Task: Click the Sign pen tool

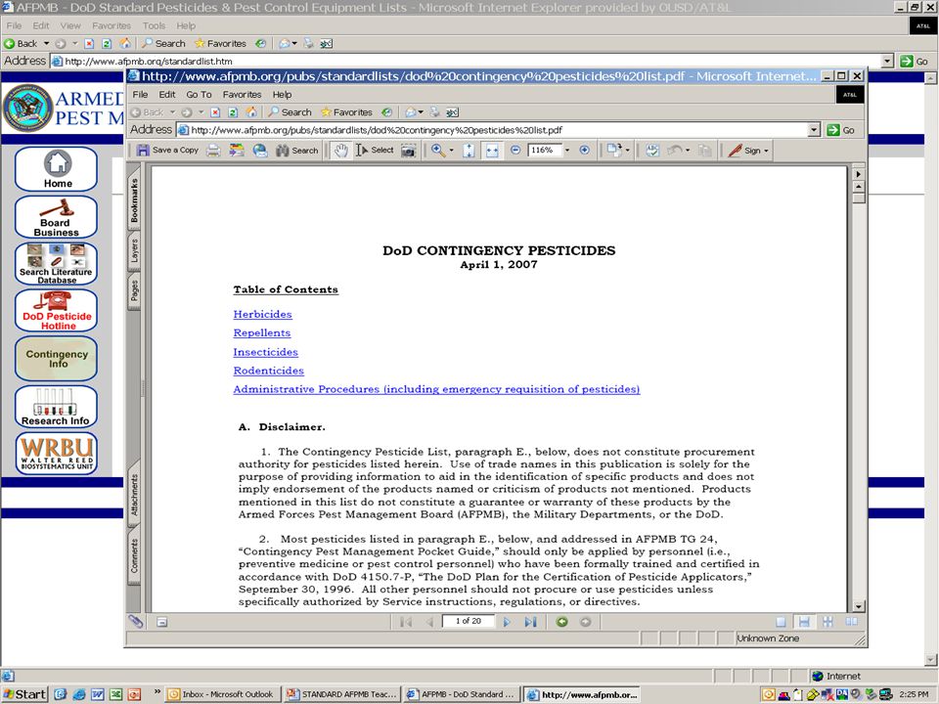Action: coord(744,151)
